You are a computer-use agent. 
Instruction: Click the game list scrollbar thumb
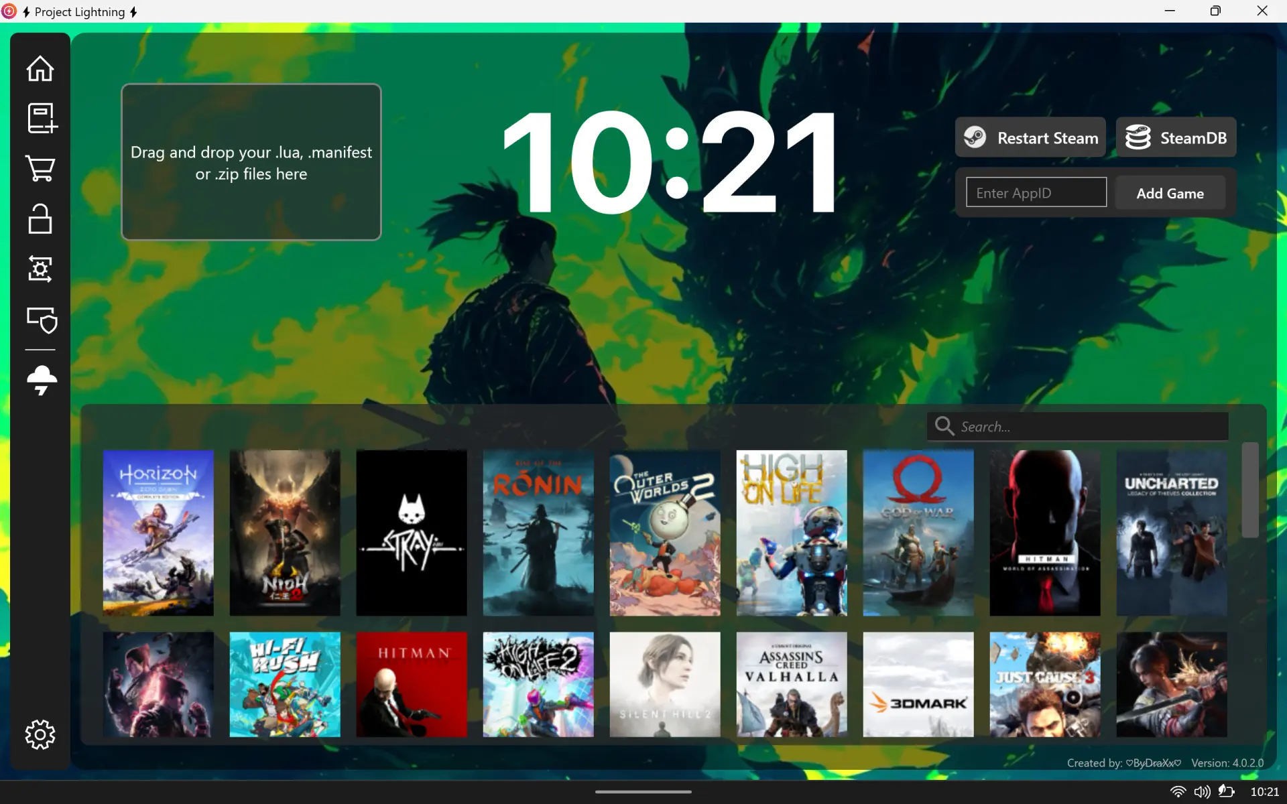coord(1249,490)
